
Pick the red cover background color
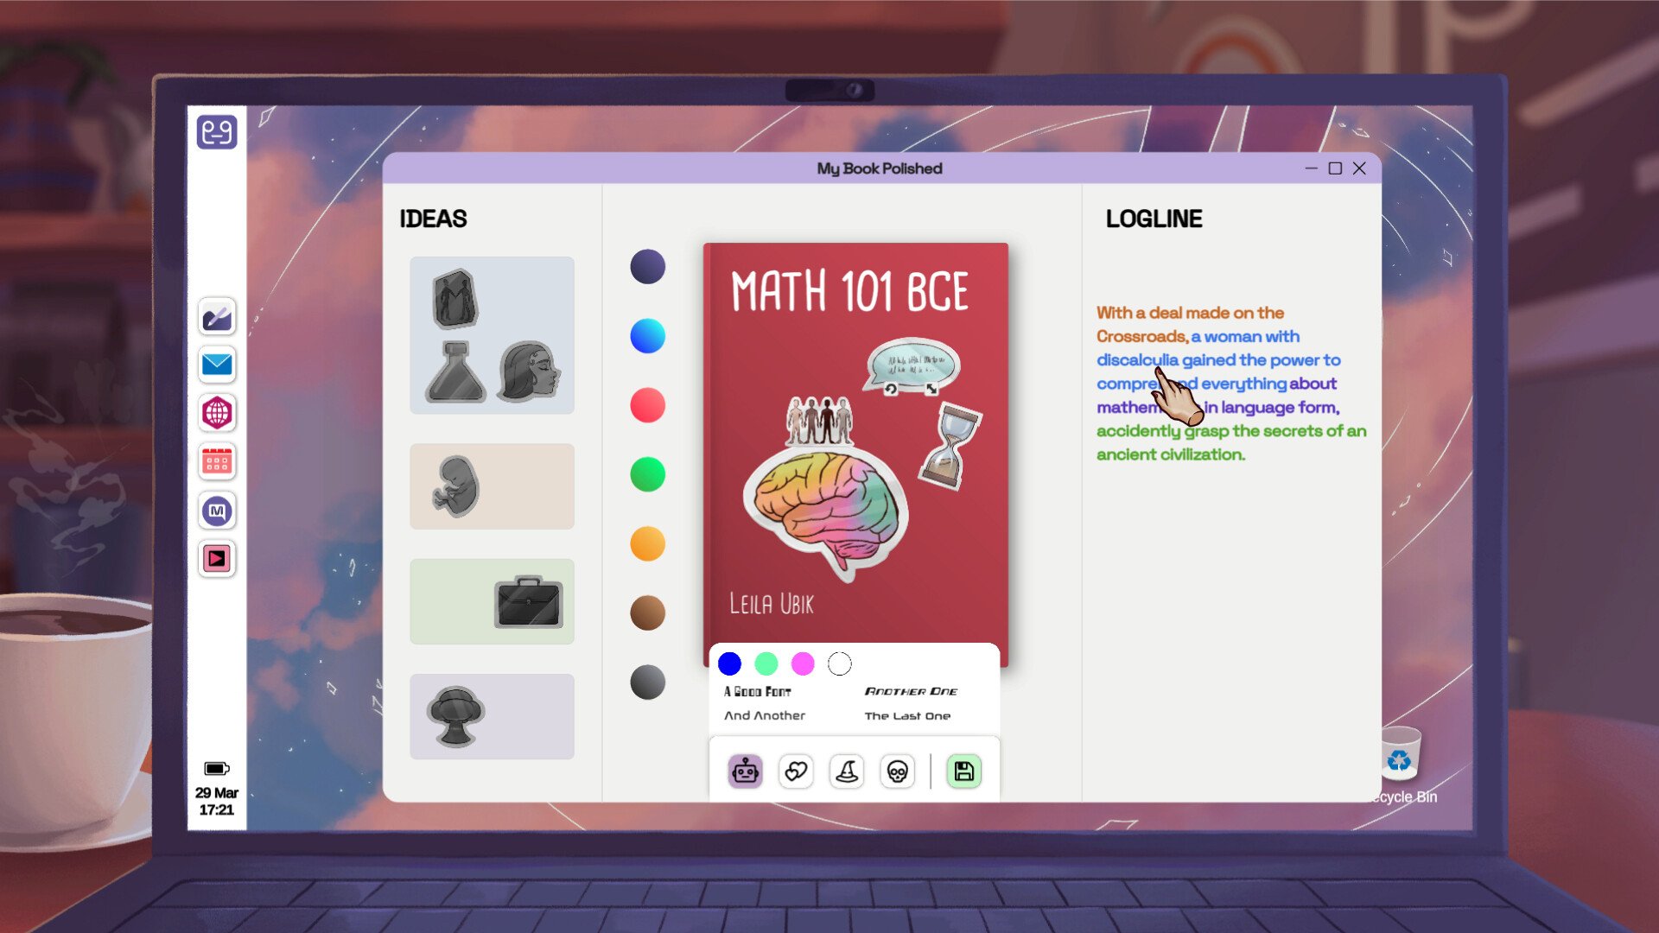(x=646, y=405)
